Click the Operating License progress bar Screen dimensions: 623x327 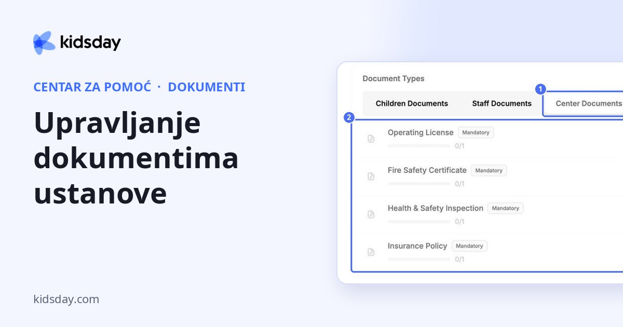[419, 146]
